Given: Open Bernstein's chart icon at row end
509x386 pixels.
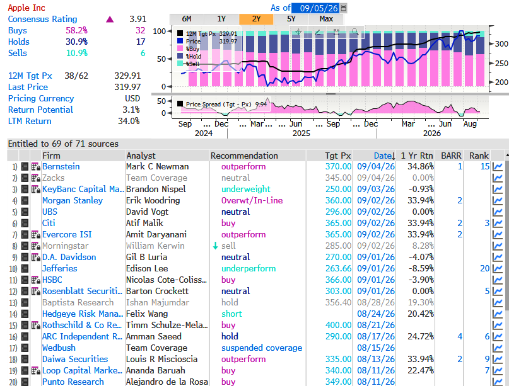Looking at the screenshot, I should click(x=497, y=167).
